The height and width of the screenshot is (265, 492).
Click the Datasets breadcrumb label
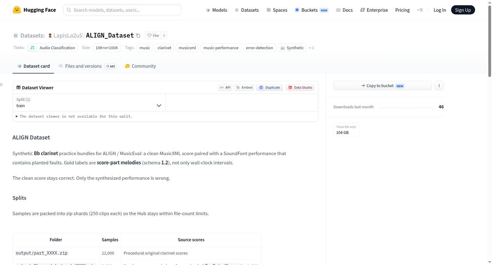[x=33, y=35]
